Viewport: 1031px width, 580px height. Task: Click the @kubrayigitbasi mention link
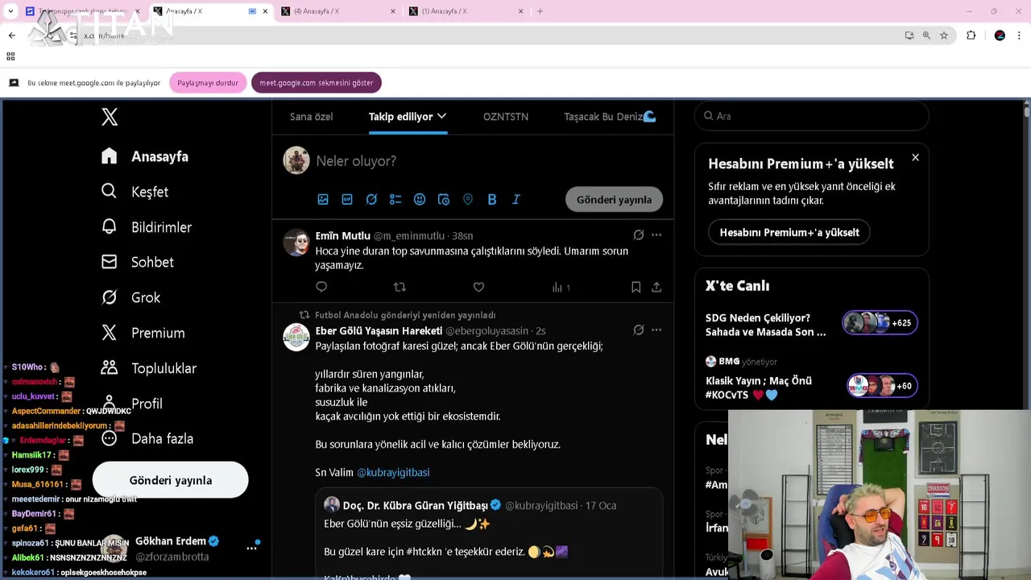(393, 472)
